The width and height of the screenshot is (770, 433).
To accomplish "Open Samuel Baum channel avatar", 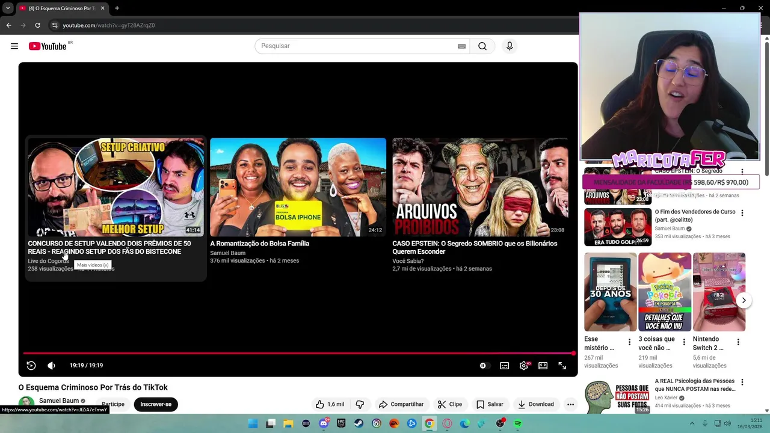I will pyautogui.click(x=26, y=404).
